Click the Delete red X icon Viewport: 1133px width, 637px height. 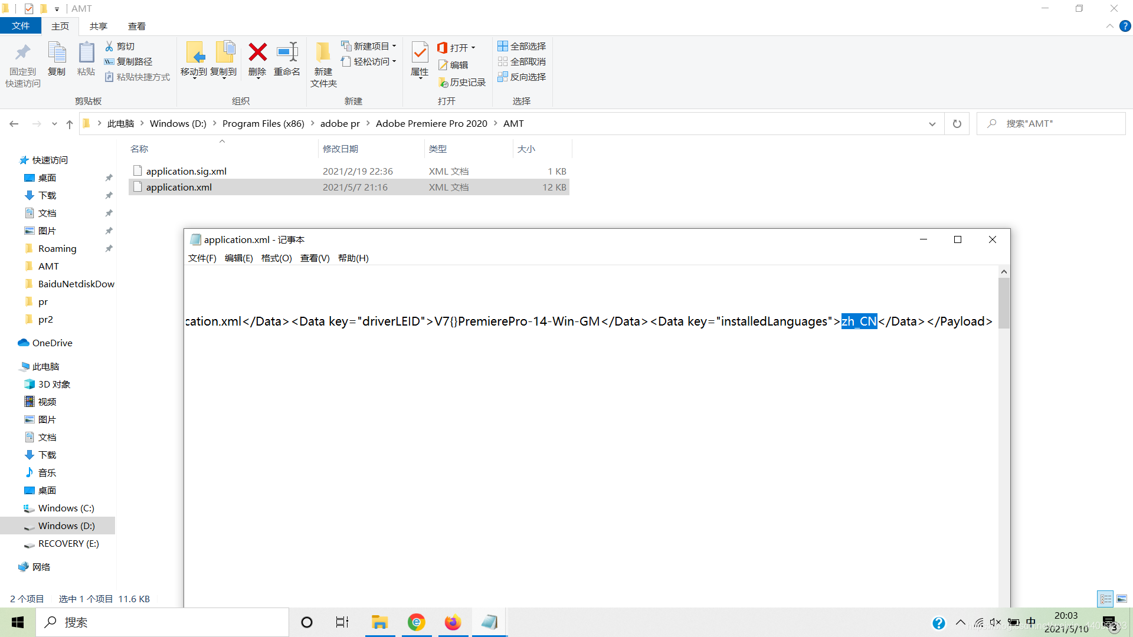pos(257,53)
